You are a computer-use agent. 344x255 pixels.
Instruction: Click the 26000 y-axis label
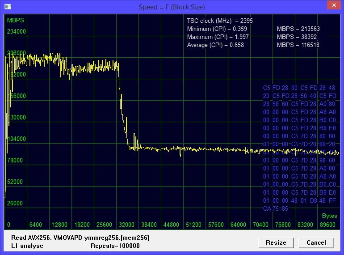coord(15,203)
